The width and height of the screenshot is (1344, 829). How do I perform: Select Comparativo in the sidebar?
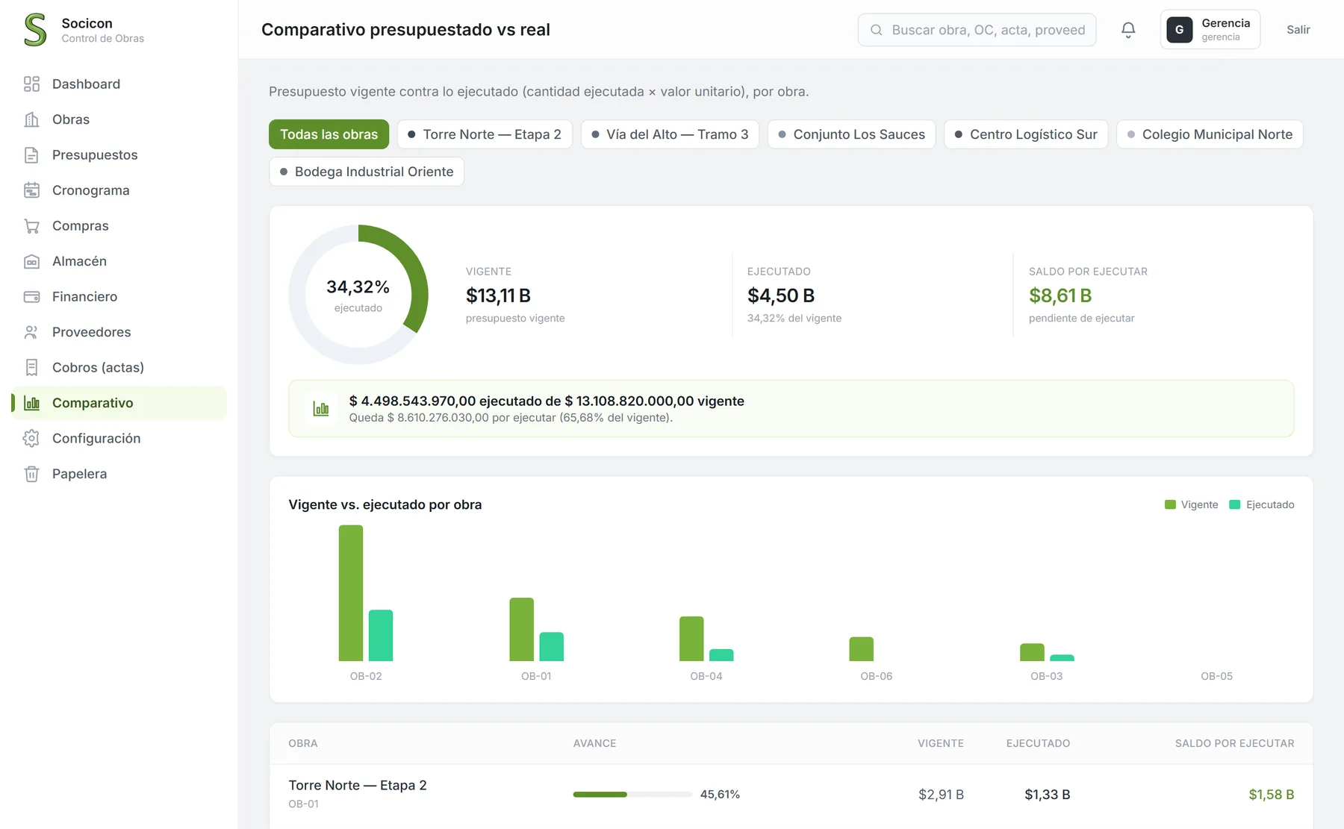119,403
